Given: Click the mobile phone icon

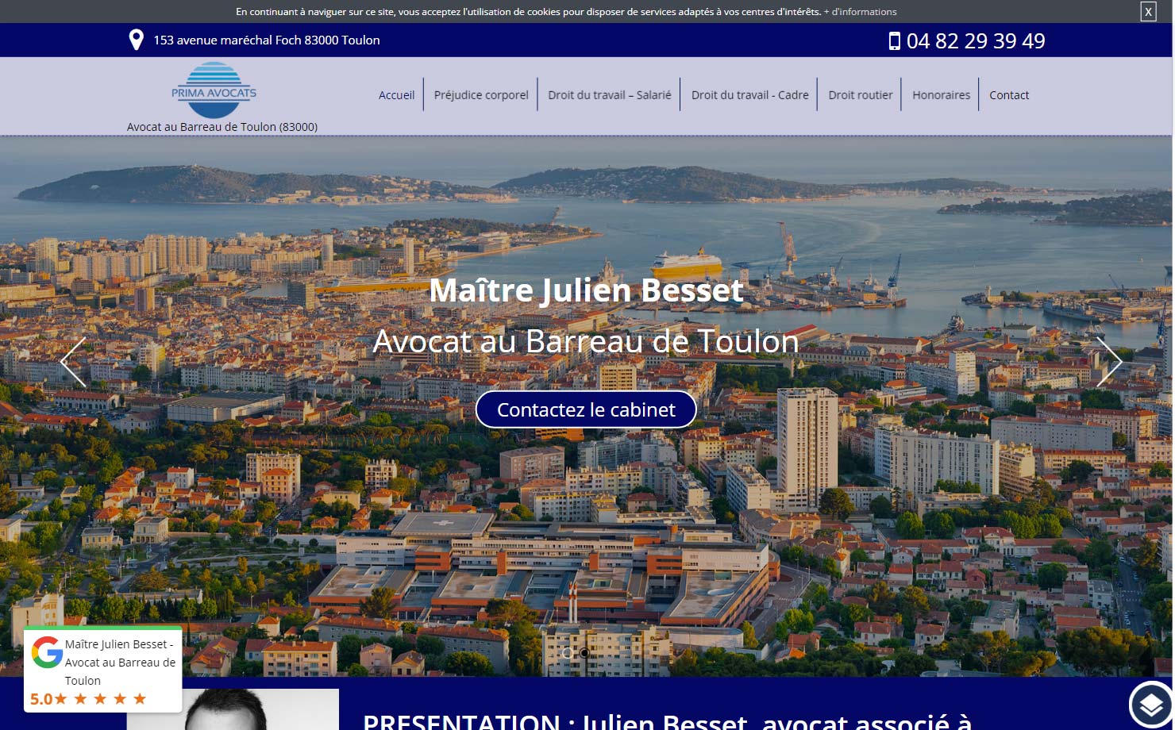Looking at the screenshot, I should coord(895,41).
